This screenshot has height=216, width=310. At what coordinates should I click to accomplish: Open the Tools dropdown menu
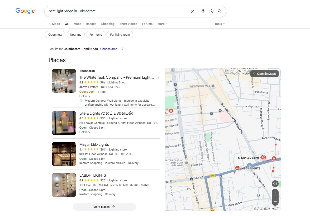coord(219,24)
